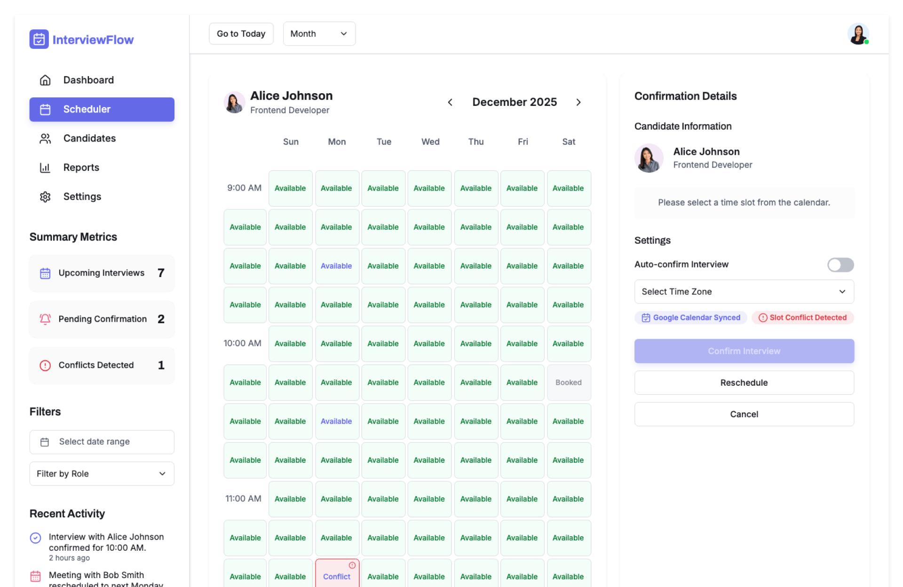Go to next month arrow
Image resolution: width=903 pixels, height=587 pixels.
click(x=578, y=102)
